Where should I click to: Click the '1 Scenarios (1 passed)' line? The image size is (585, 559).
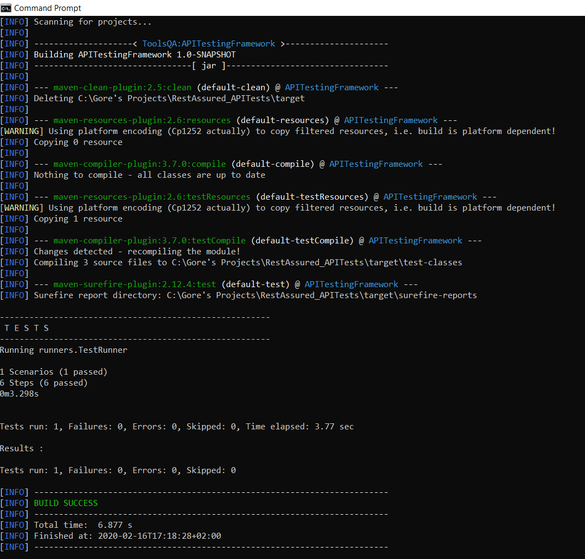[x=54, y=372]
